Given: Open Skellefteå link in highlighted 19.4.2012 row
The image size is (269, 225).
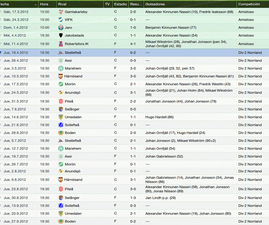Looking at the screenshot, I should pyautogui.click(x=73, y=53).
